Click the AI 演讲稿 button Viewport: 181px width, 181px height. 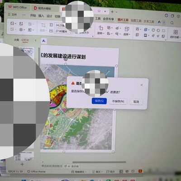[x=71, y=166]
